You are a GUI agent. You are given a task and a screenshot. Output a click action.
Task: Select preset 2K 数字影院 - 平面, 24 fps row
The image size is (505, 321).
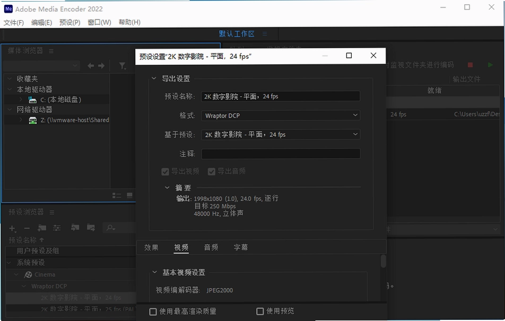point(71,298)
